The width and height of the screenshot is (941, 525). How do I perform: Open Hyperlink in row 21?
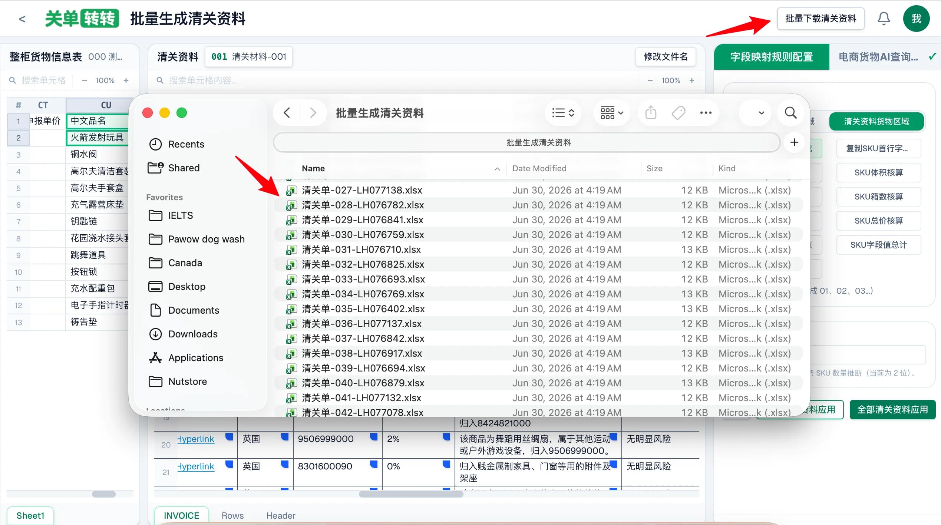tap(196, 466)
